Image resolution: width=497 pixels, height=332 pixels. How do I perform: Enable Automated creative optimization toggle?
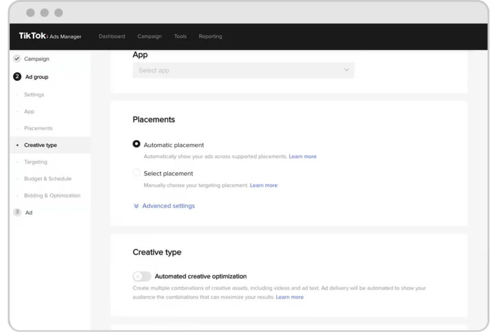click(142, 276)
